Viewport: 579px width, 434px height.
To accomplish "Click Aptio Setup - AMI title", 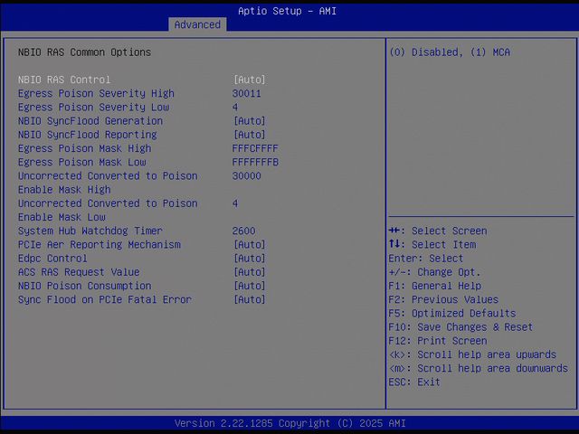I will click(287, 11).
